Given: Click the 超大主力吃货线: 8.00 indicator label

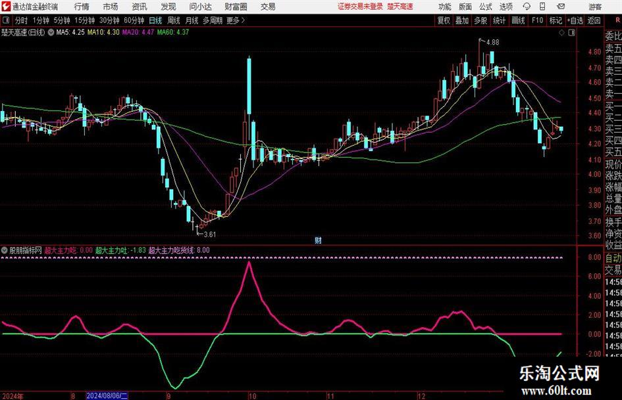Looking at the screenshot, I should click(179, 250).
